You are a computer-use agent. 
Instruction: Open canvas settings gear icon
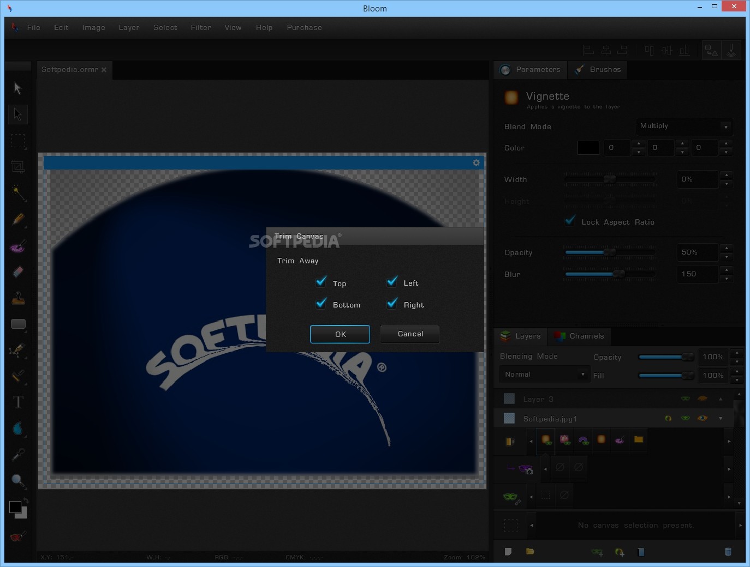(476, 162)
